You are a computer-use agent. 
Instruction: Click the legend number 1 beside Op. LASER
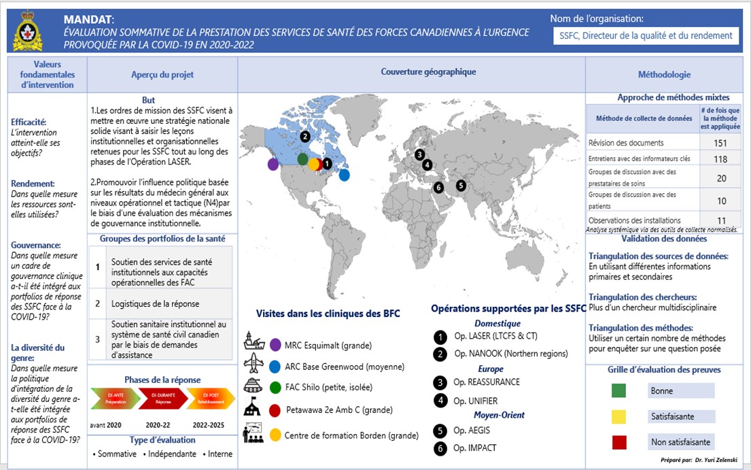click(x=440, y=336)
